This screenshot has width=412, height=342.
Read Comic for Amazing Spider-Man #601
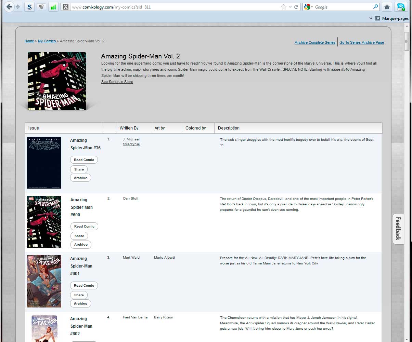click(x=84, y=286)
